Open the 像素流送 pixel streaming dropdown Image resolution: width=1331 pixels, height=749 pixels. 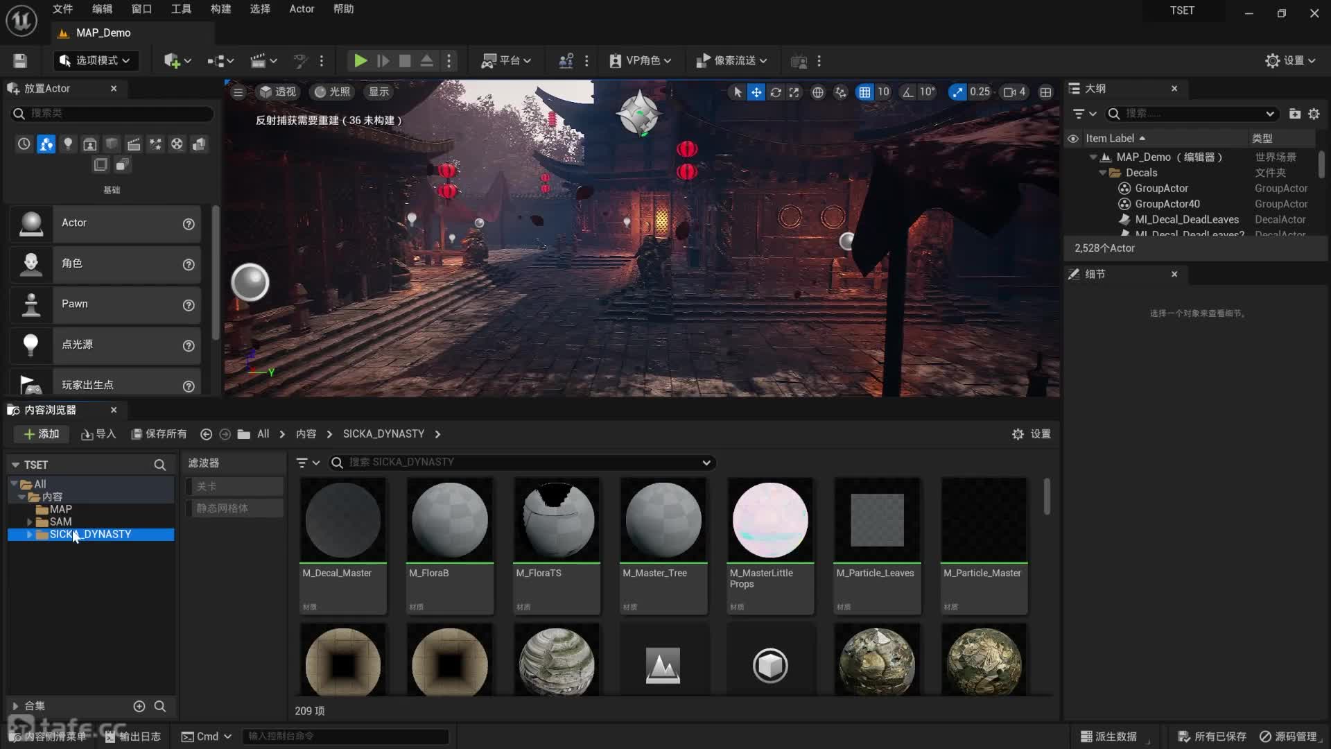[731, 61]
